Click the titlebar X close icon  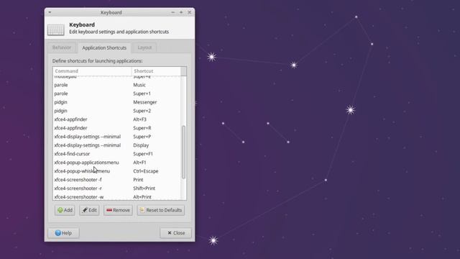pyautogui.click(x=189, y=12)
